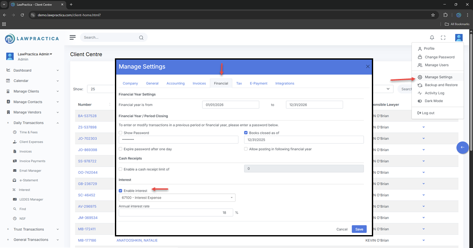Open the user avatar icon top right
This screenshot has height=248, width=473.
point(459,38)
